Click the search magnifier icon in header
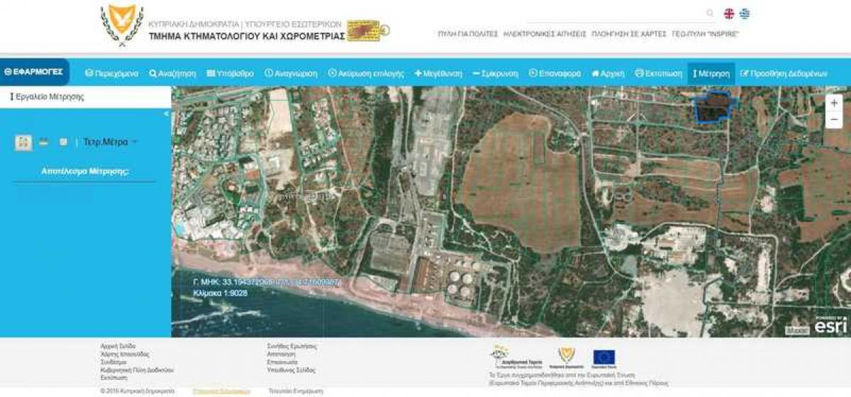This screenshot has width=851, height=397. tap(710, 13)
